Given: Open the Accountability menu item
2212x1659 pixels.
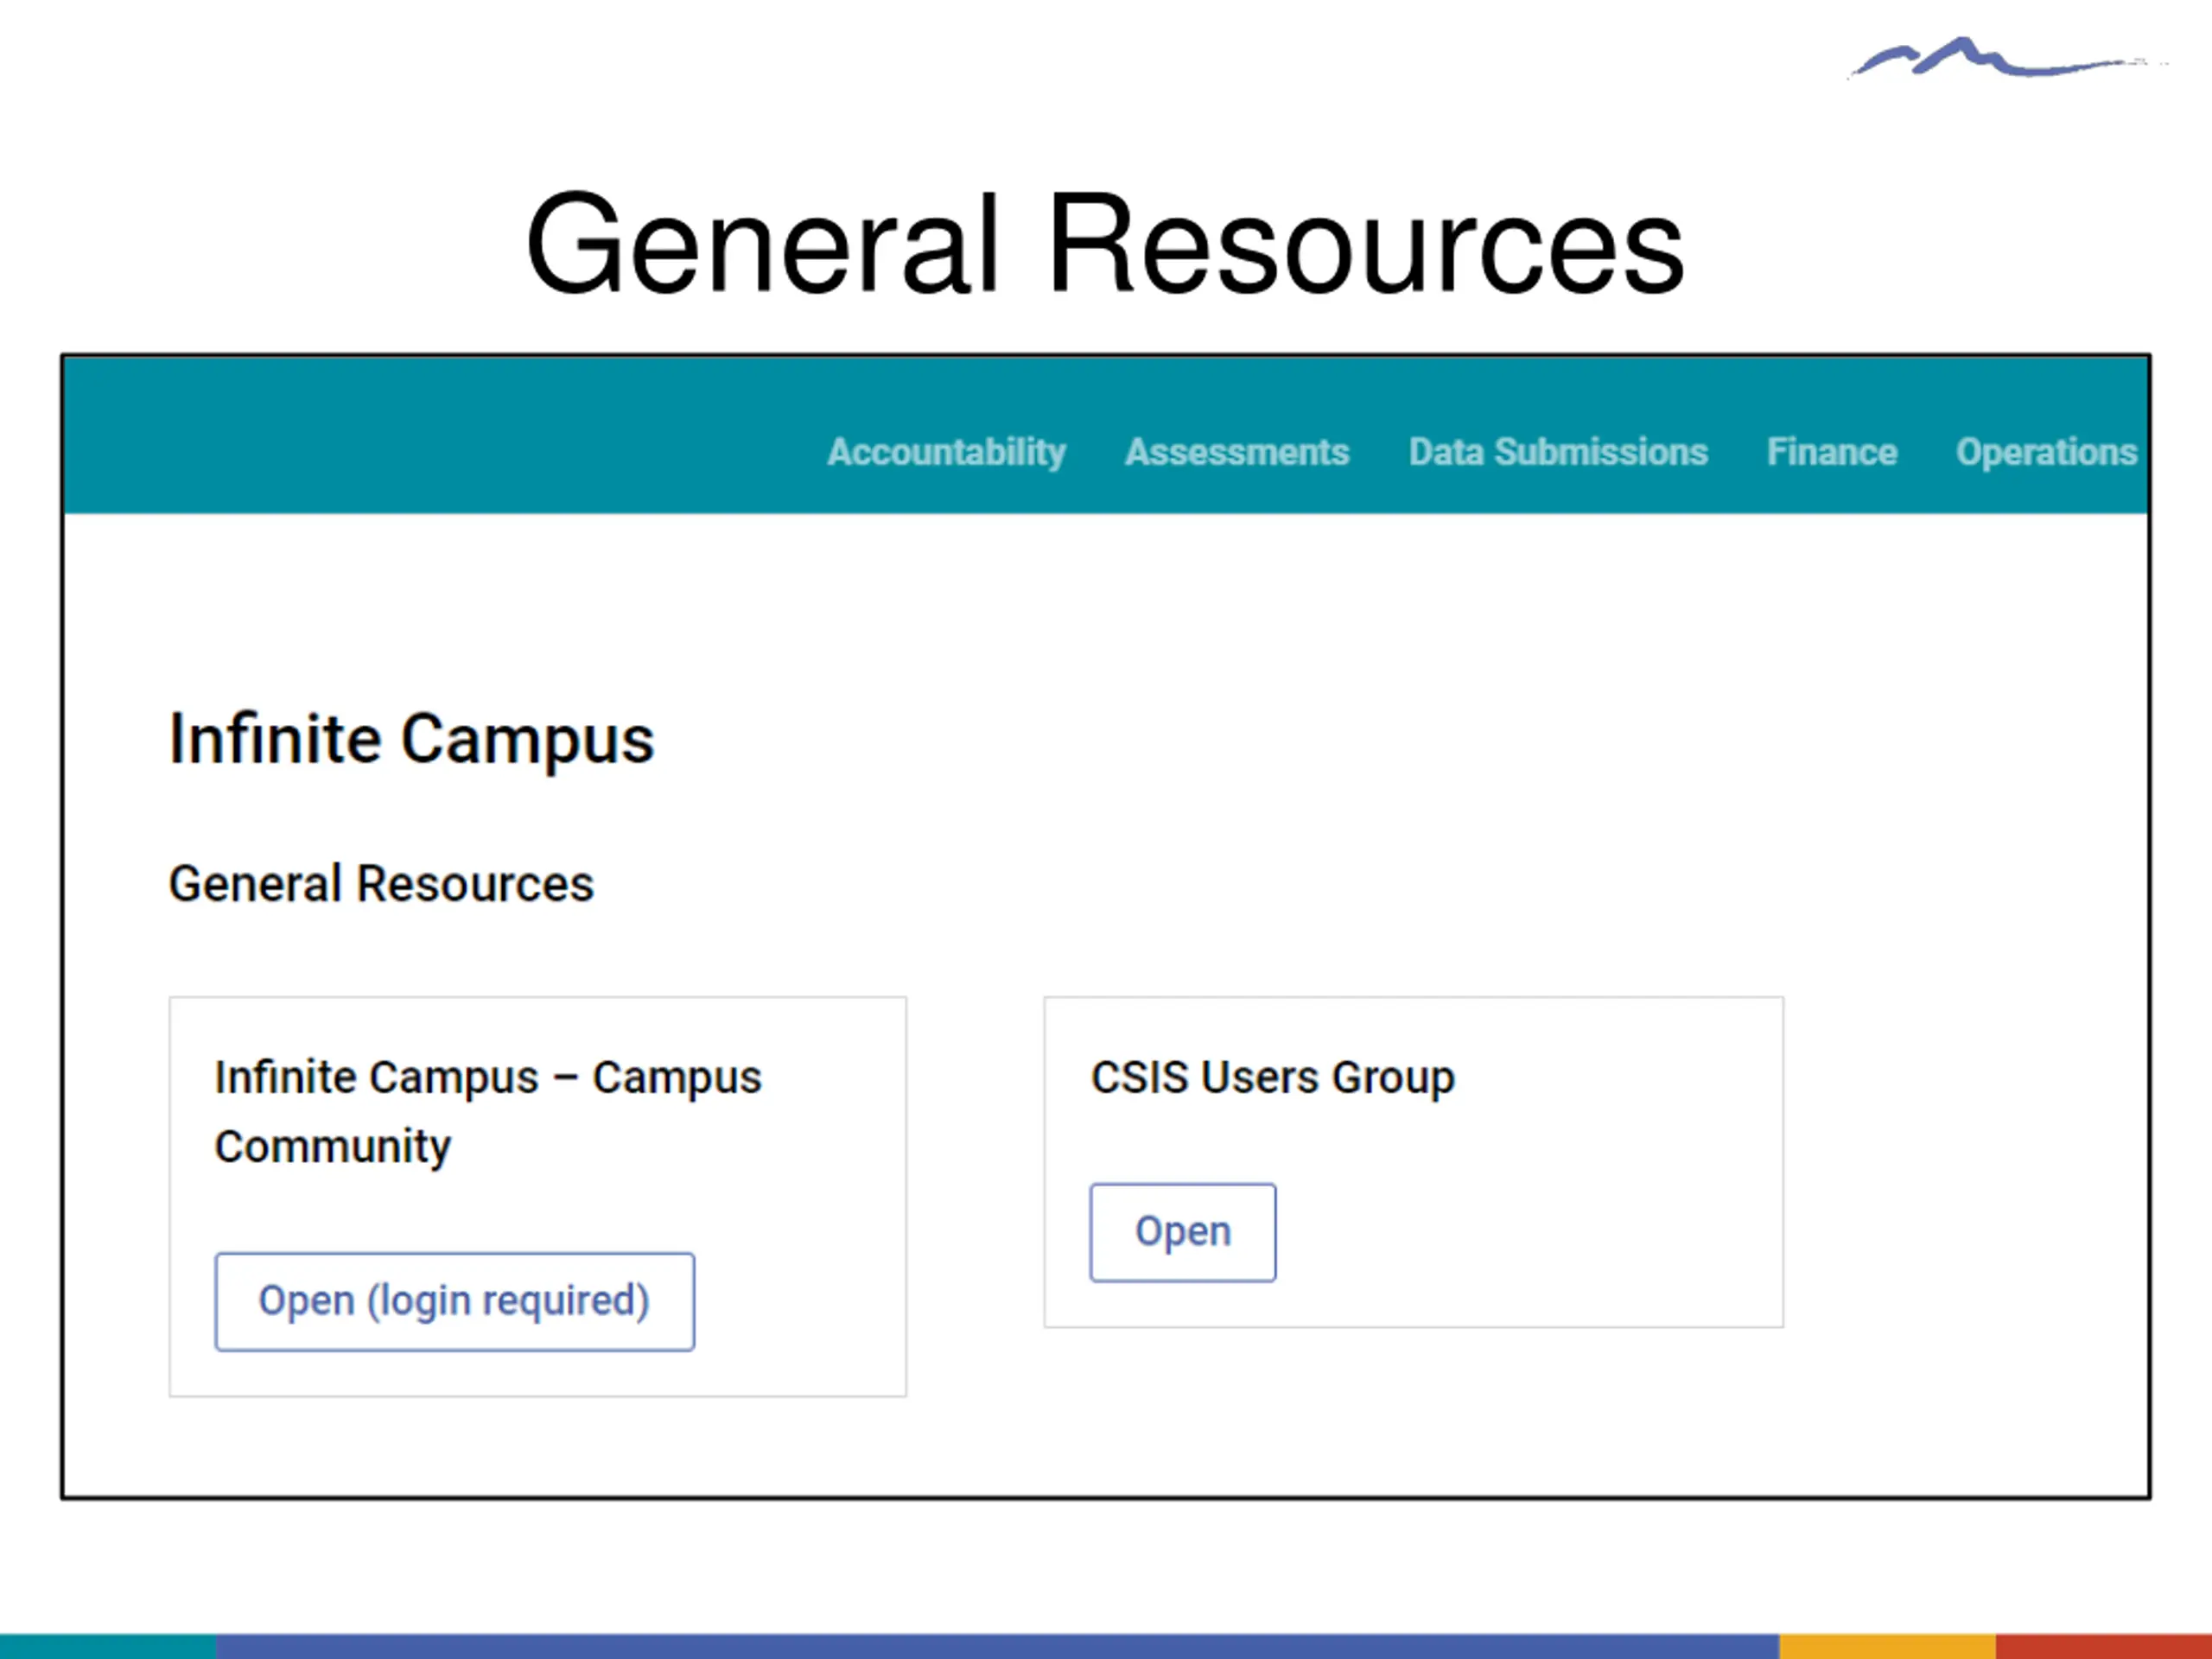Looking at the screenshot, I should (946, 453).
